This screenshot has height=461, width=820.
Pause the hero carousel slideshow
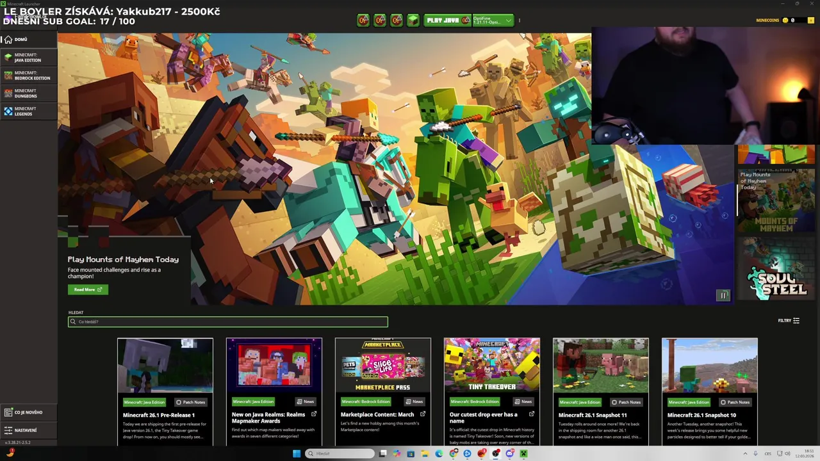point(723,295)
